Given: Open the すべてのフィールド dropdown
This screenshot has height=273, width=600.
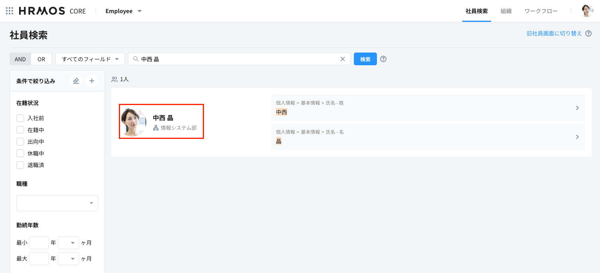Looking at the screenshot, I should pos(90,59).
